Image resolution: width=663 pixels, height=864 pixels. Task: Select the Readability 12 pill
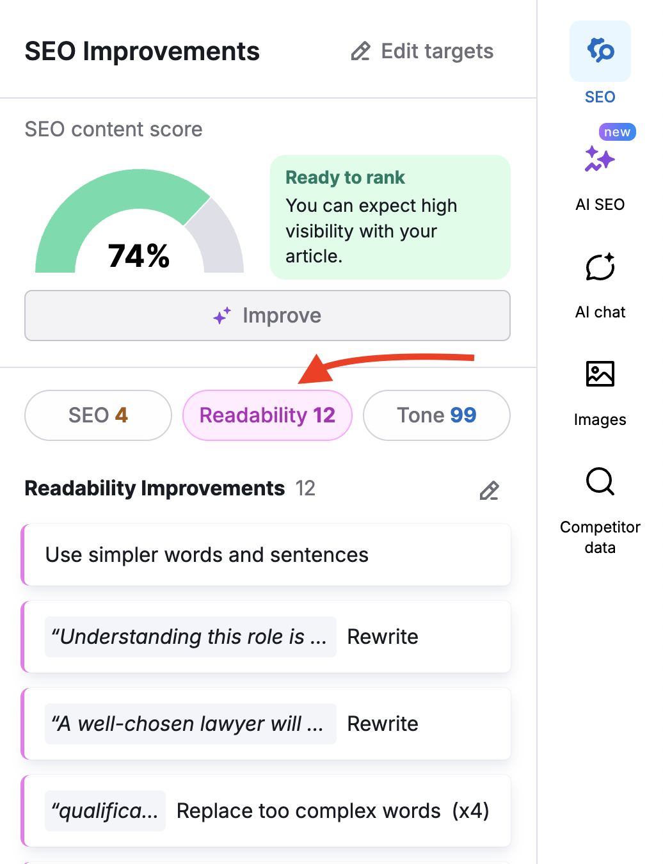click(x=267, y=415)
